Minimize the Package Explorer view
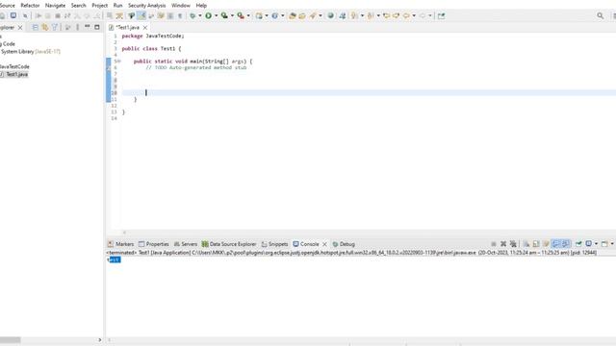 [88, 27]
